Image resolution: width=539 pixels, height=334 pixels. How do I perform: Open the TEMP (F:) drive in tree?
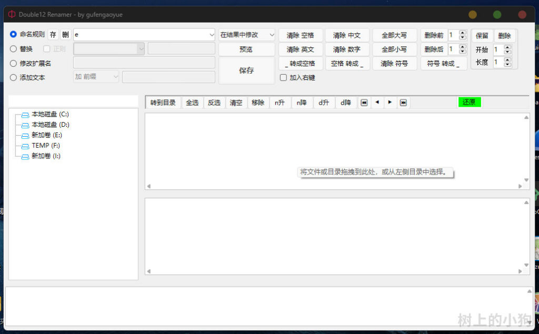coord(45,146)
